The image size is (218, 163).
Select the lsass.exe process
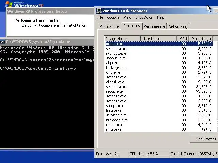tap(159, 110)
